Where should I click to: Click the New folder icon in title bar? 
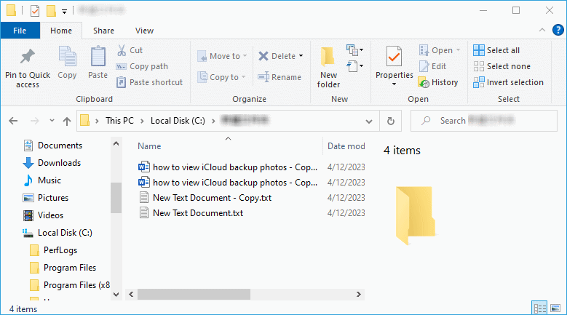click(x=51, y=11)
